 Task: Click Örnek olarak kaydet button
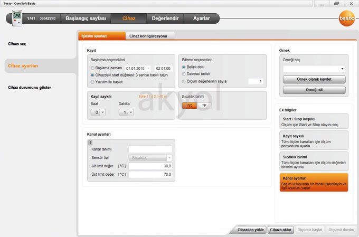tap(314, 79)
